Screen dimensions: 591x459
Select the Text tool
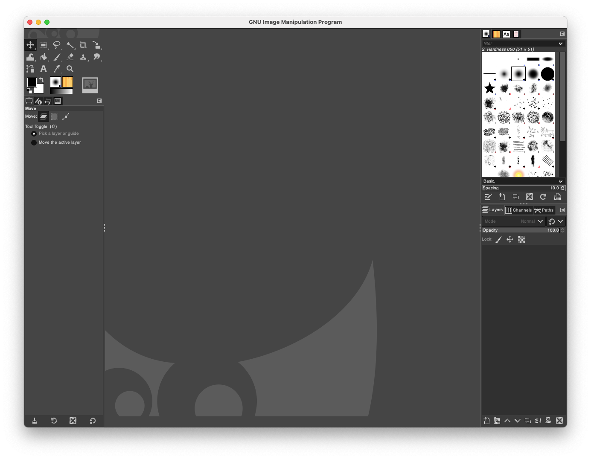tap(44, 69)
